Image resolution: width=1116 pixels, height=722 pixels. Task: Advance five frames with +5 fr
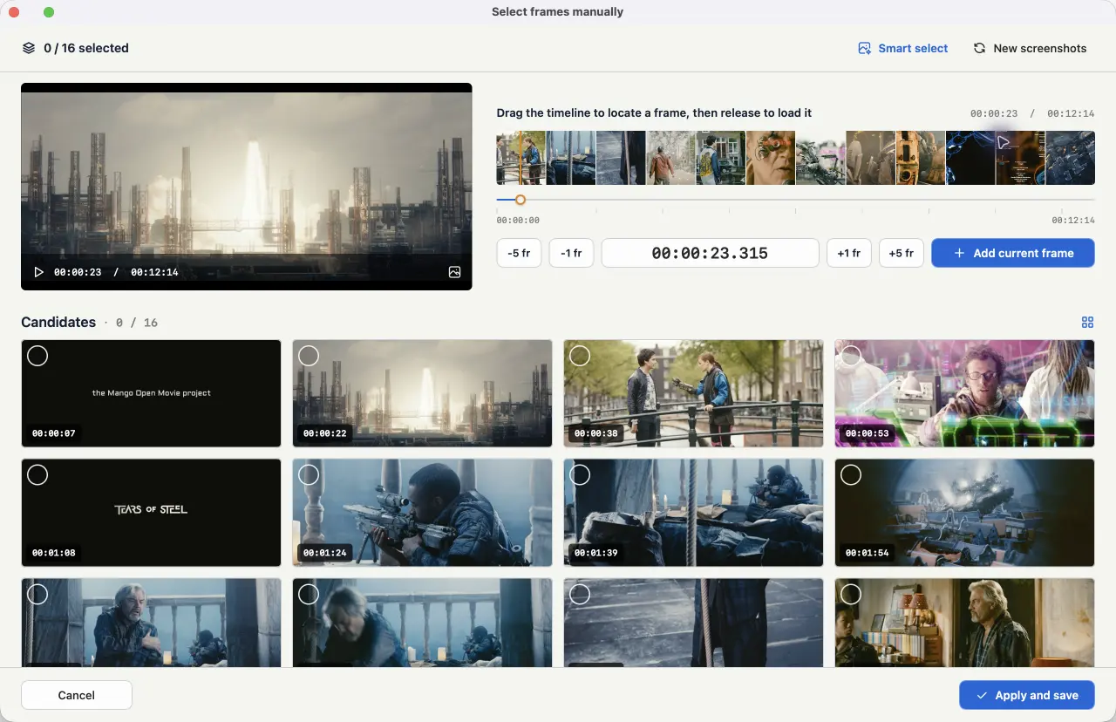click(x=901, y=253)
